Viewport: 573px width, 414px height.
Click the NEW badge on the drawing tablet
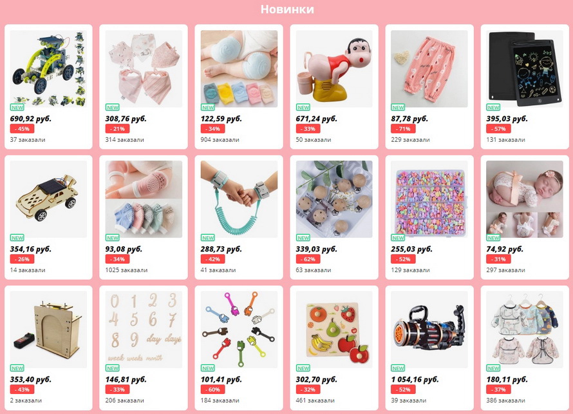click(493, 108)
